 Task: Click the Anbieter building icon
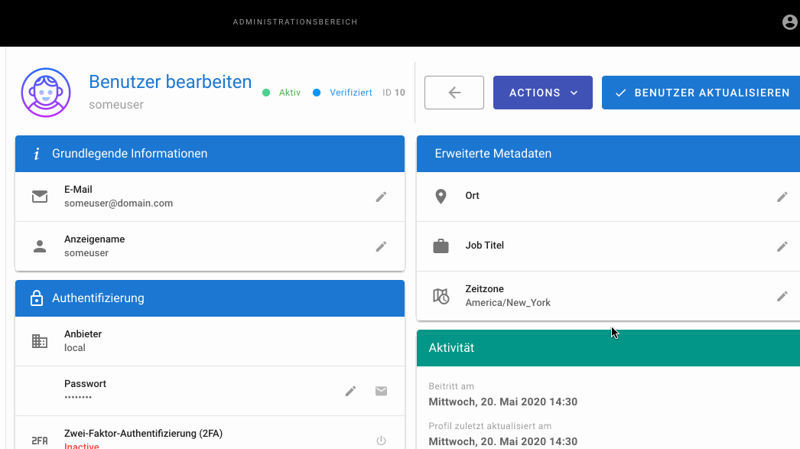[40, 341]
